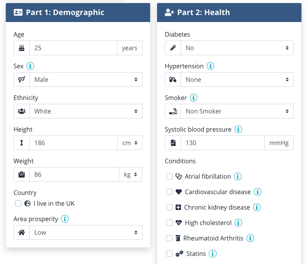Expand the Ethnicity dropdown showing White

pos(86,111)
